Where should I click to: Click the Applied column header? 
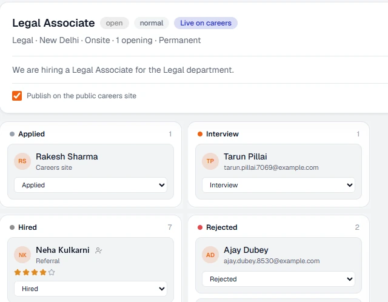tap(32, 134)
